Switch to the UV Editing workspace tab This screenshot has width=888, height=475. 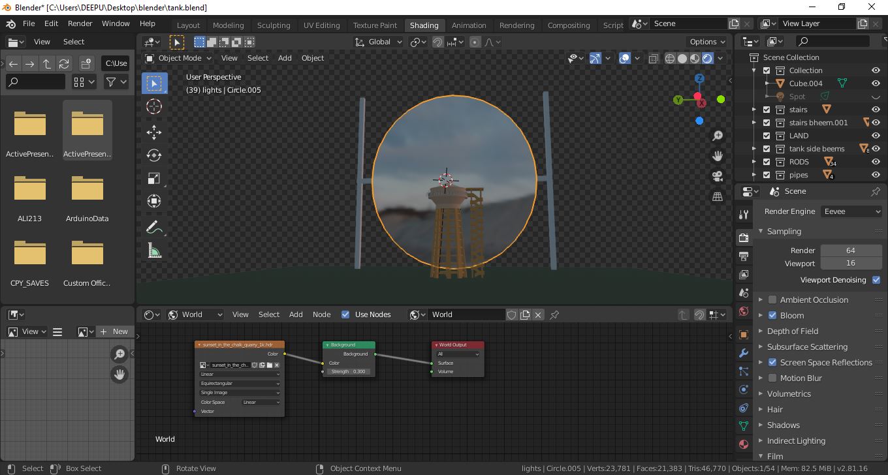pos(321,25)
